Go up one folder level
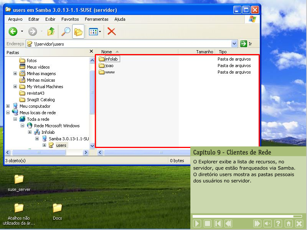Image resolution: width=307 pixels, height=230 pixels. tap(51, 31)
